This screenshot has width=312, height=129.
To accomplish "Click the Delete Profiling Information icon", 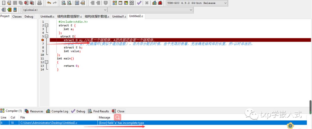I will coord(160,3).
